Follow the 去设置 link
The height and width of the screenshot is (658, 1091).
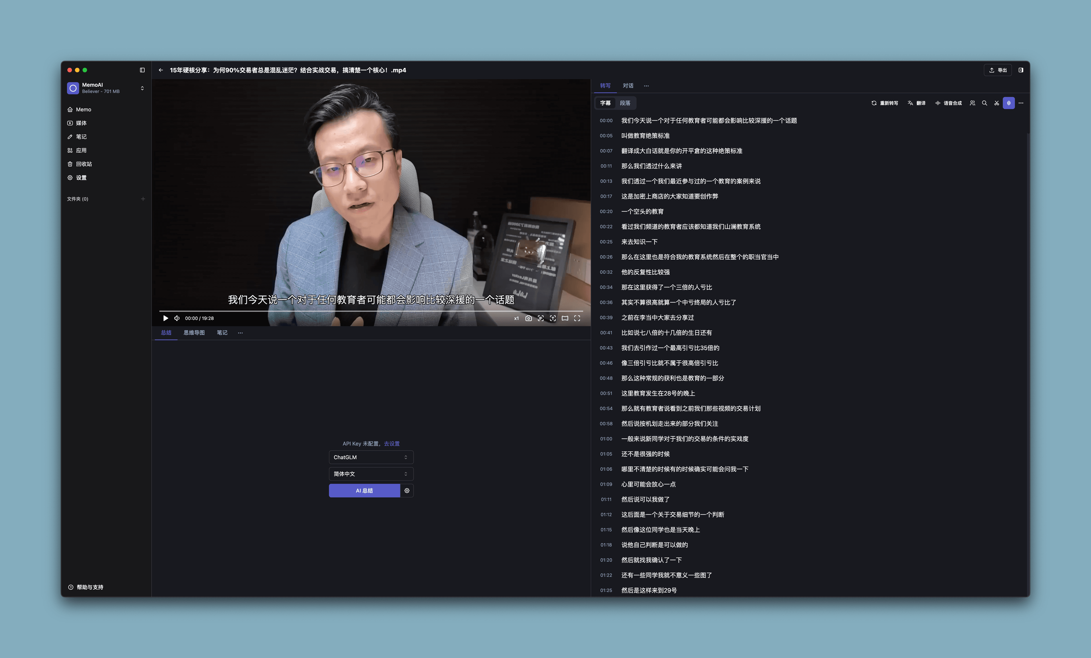coord(392,444)
